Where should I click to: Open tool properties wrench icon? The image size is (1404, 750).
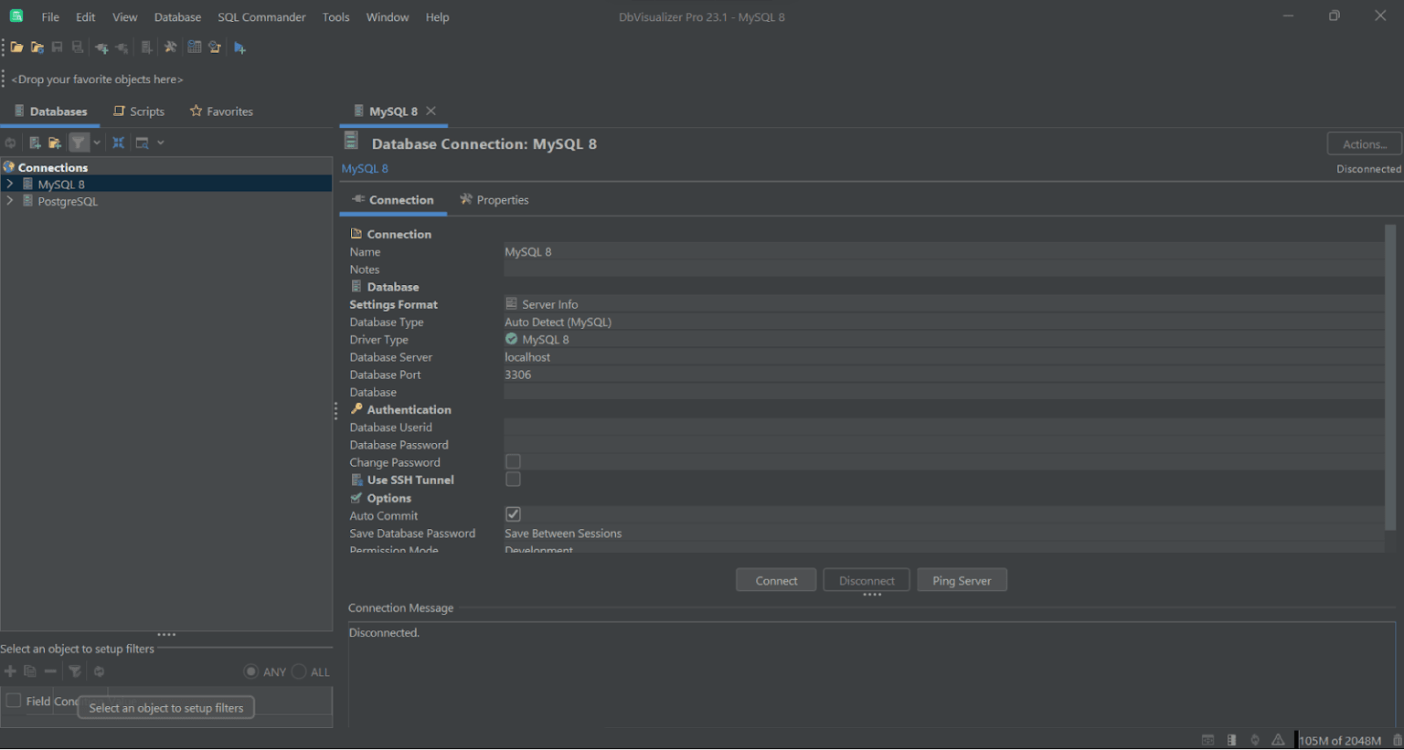170,48
